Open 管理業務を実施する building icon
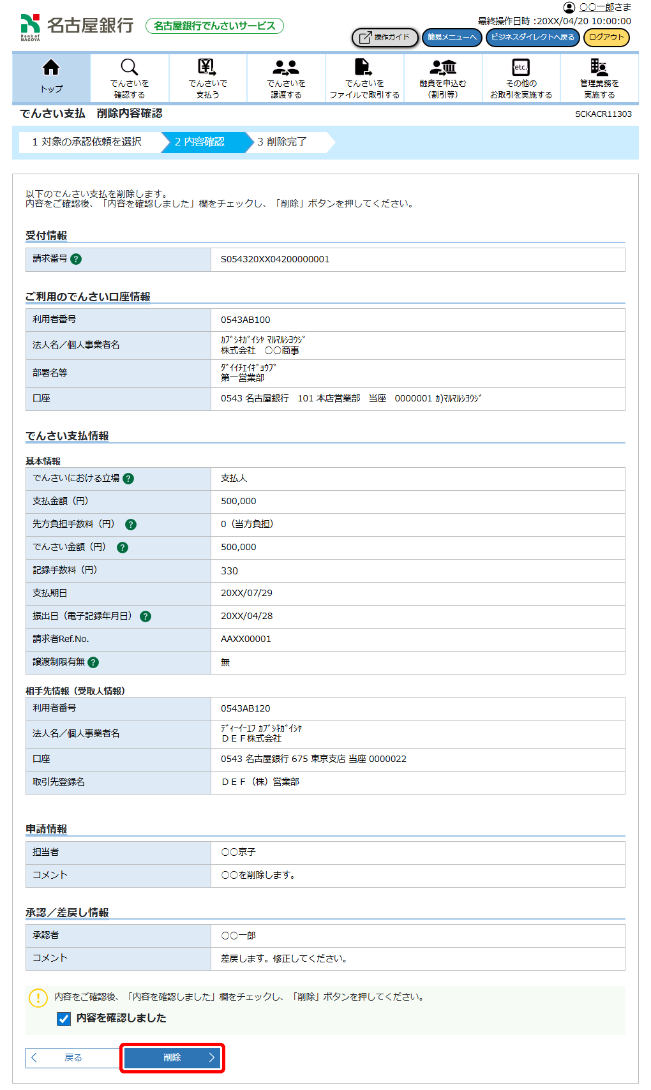 tap(599, 67)
